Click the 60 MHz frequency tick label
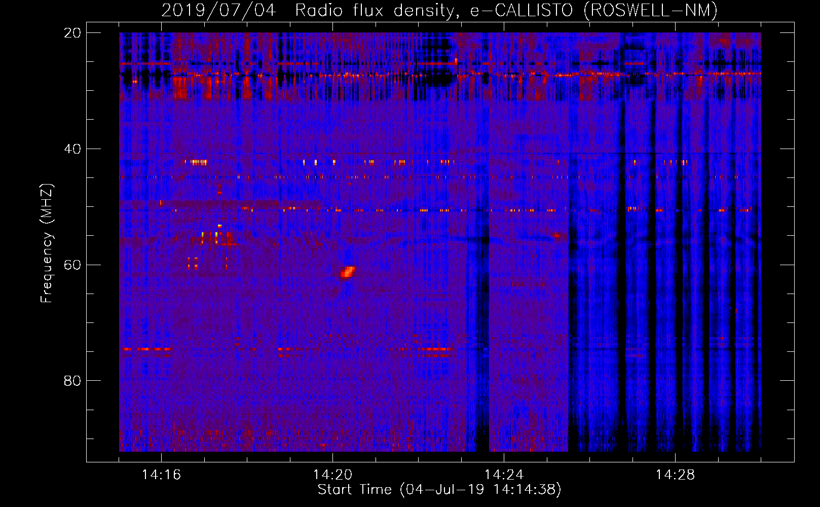 72,265
